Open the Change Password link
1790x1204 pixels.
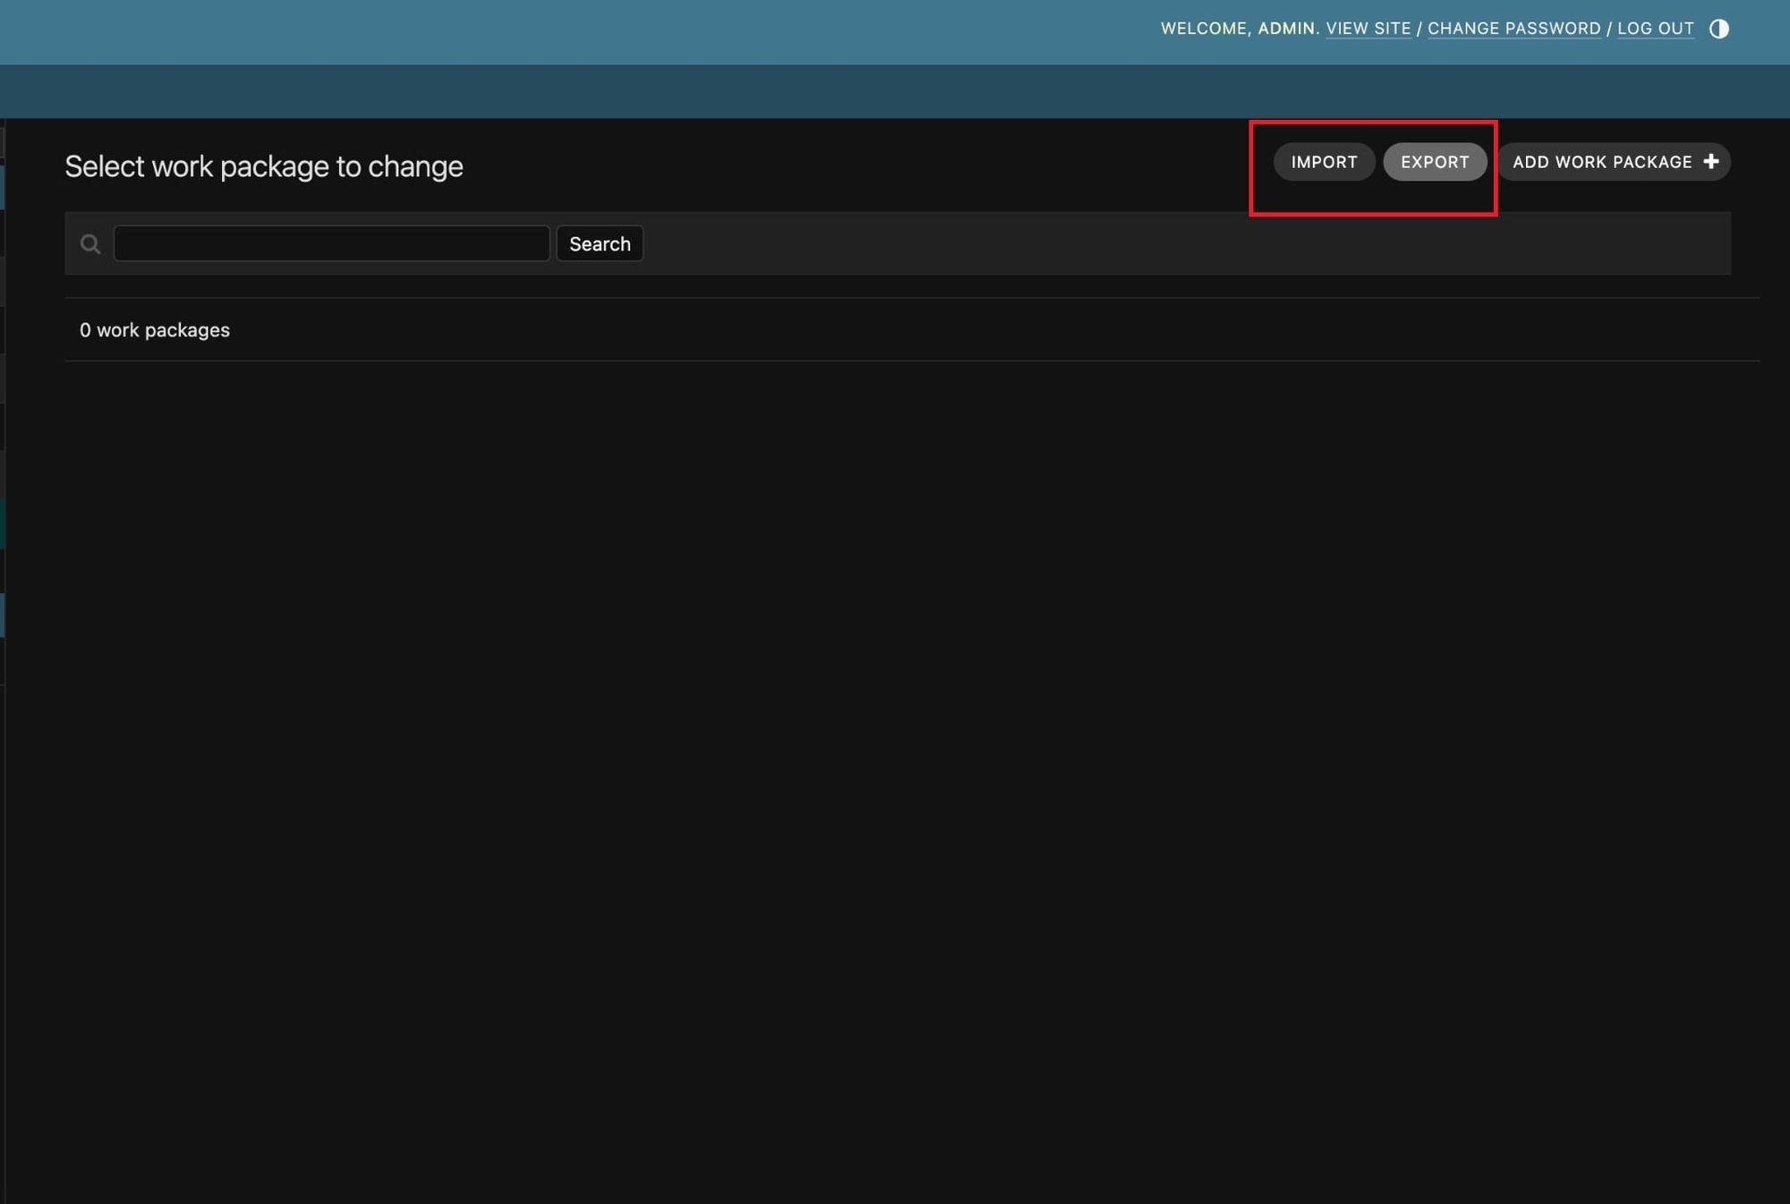tap(1513, 29)
